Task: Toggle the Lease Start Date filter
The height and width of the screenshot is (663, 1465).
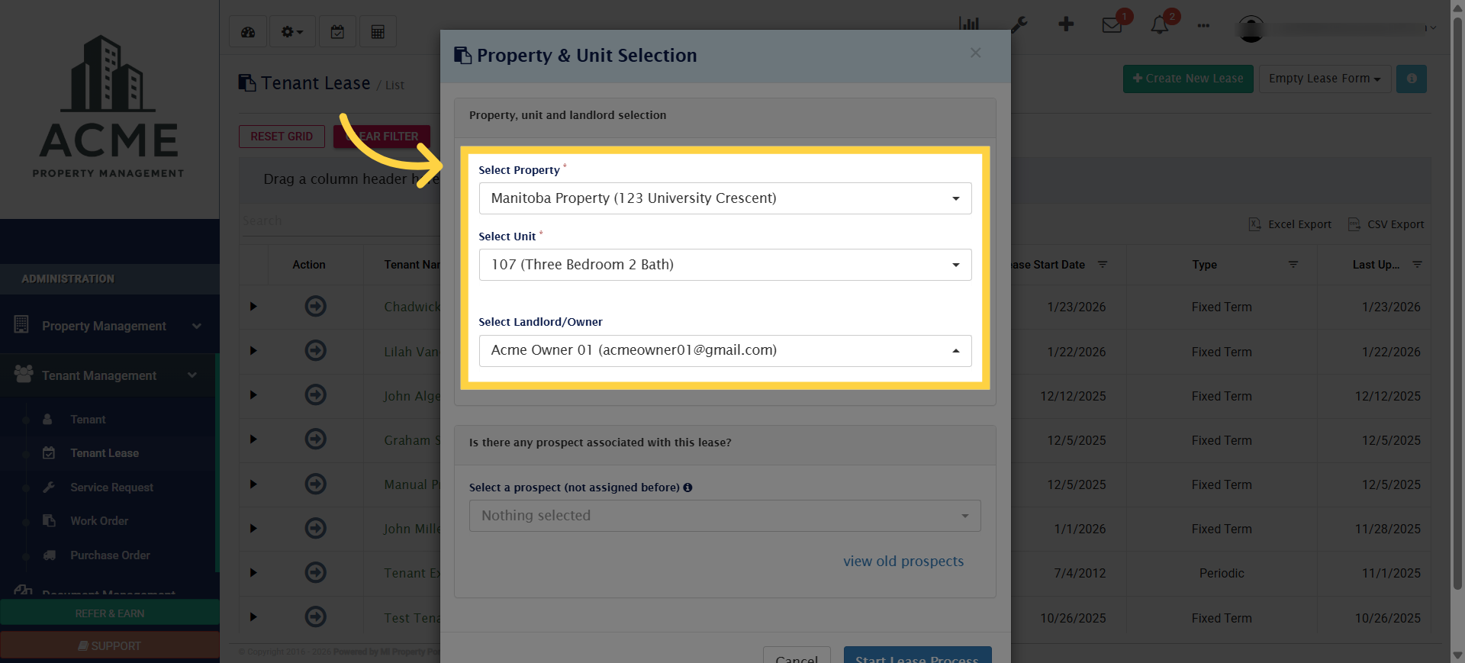Action: click(x=1103, y=265)
